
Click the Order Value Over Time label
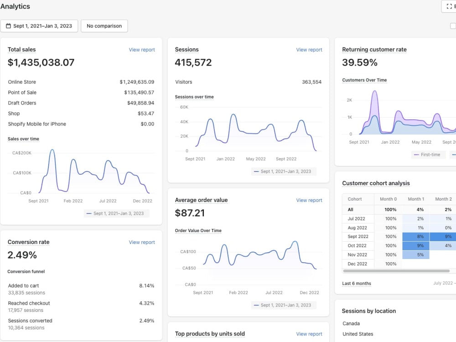[x=198, y=231]
